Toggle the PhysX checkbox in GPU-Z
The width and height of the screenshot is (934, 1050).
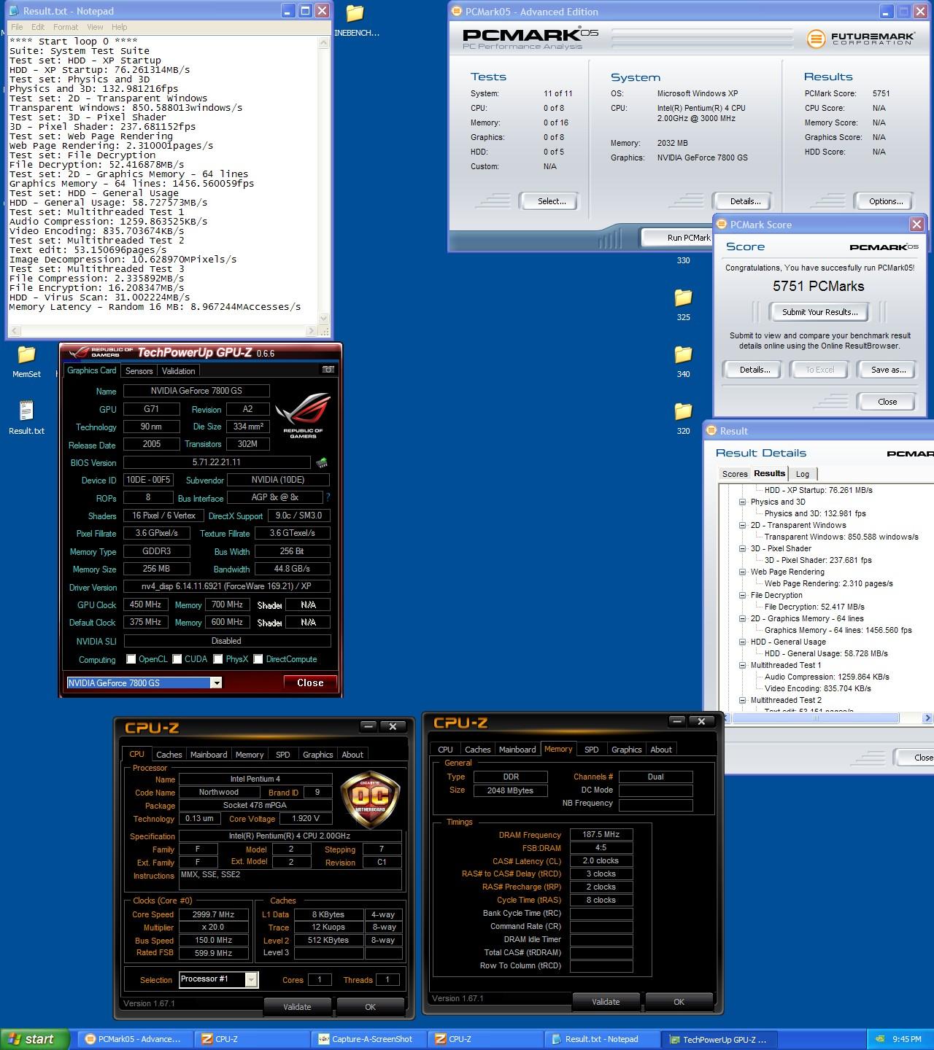(218, 659)
